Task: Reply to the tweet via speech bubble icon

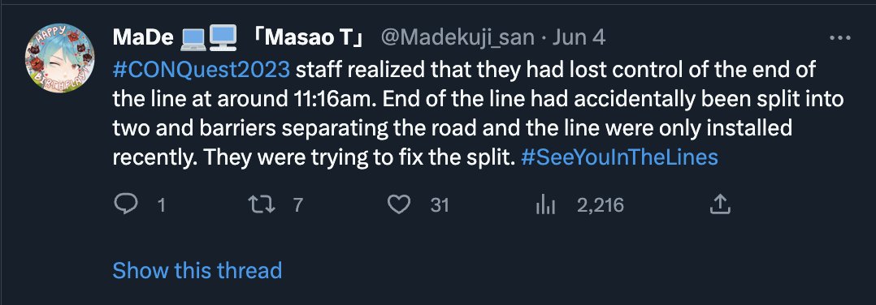Action: tap(126, 205)
